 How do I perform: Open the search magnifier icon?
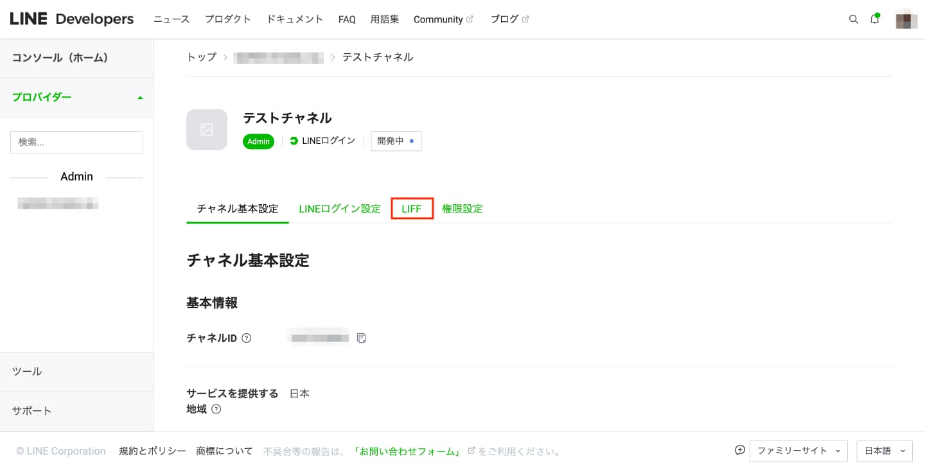point(853,19)
